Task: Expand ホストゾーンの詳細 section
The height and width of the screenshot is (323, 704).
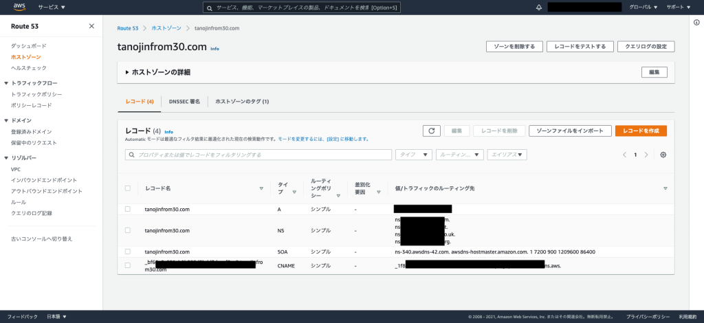Action: 158,72
